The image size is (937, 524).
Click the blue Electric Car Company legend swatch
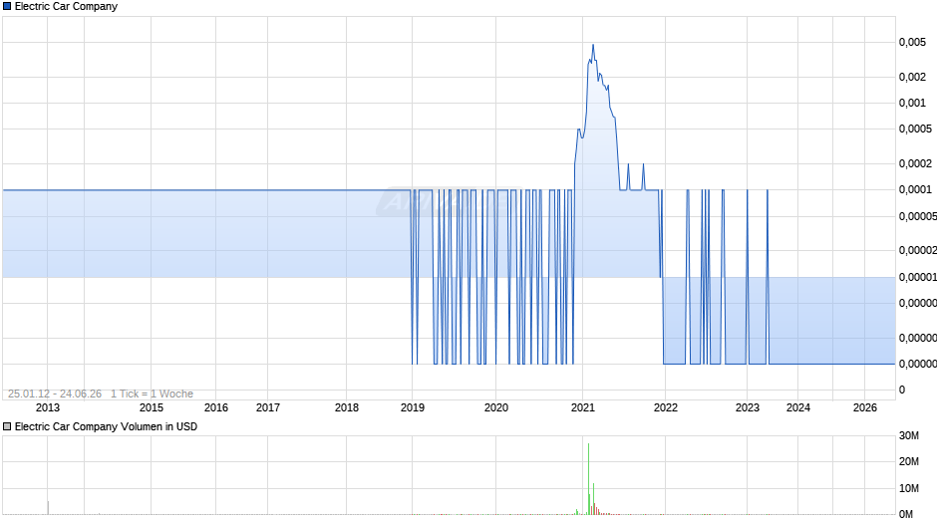point(7,7)
